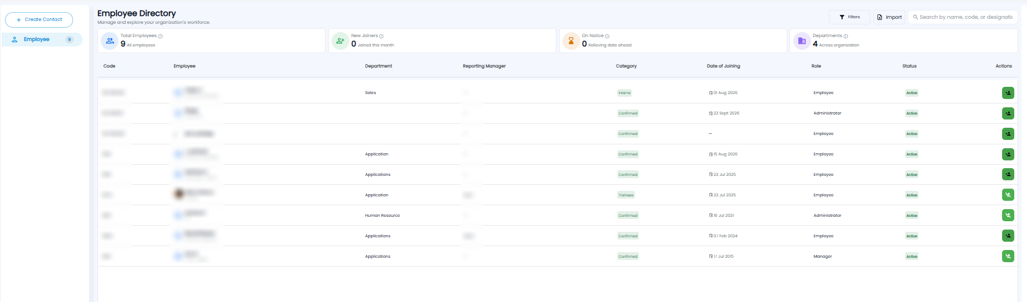
Task: Click the 01 Aug 2026 joining date
Action: 723,93
